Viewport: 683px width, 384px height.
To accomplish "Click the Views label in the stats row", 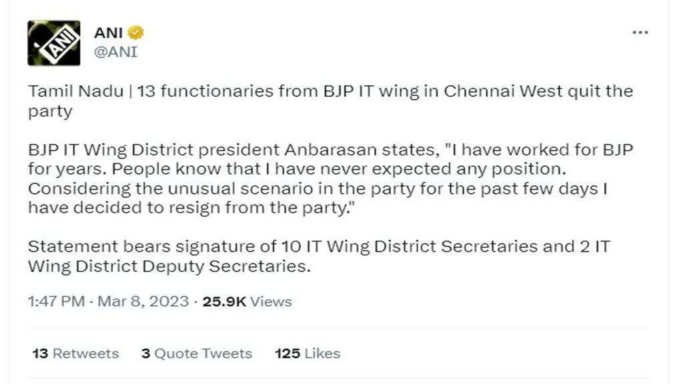I will coord(269,301).
